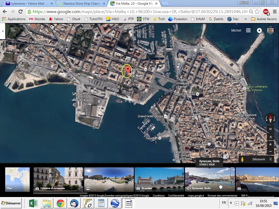Click the address bar URL

coord(140,12)
